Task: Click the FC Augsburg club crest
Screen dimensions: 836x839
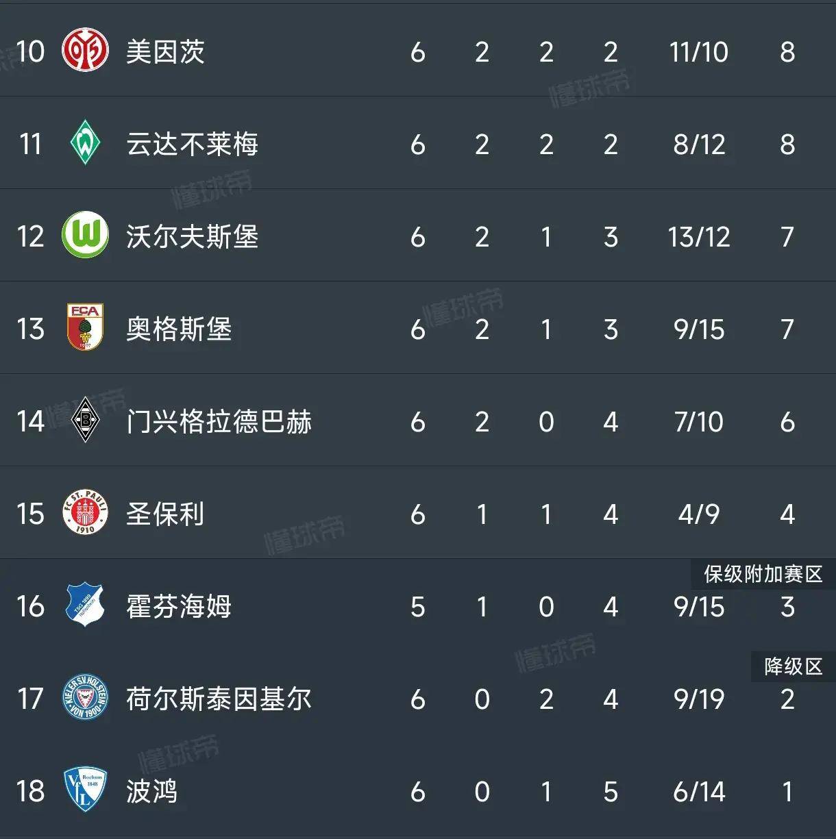Action: coord(85,328)
